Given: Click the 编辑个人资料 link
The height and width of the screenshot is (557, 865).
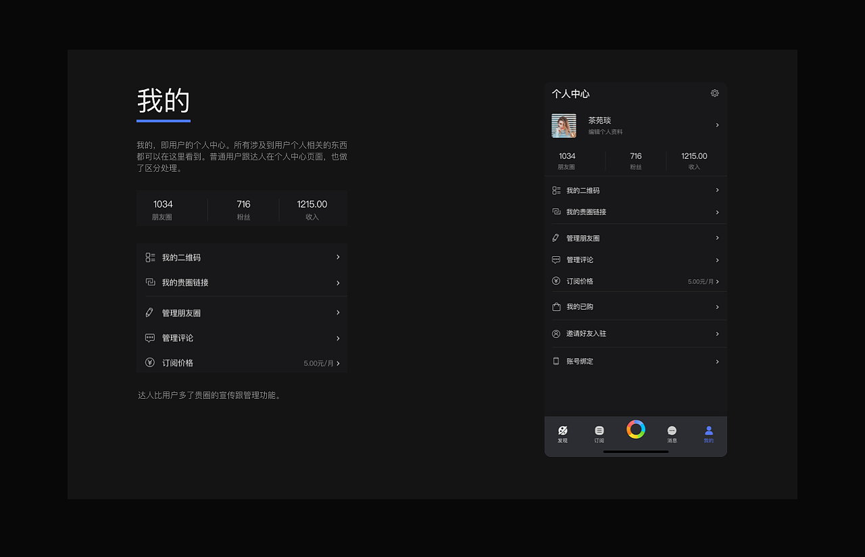Looking at the screenshot, I should [605, 131].
